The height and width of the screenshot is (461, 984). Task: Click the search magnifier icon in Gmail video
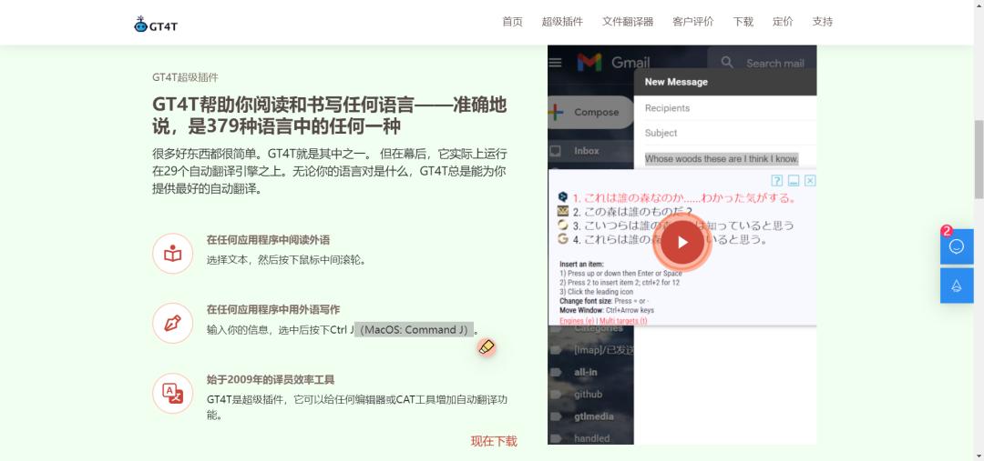click(727, 62)
